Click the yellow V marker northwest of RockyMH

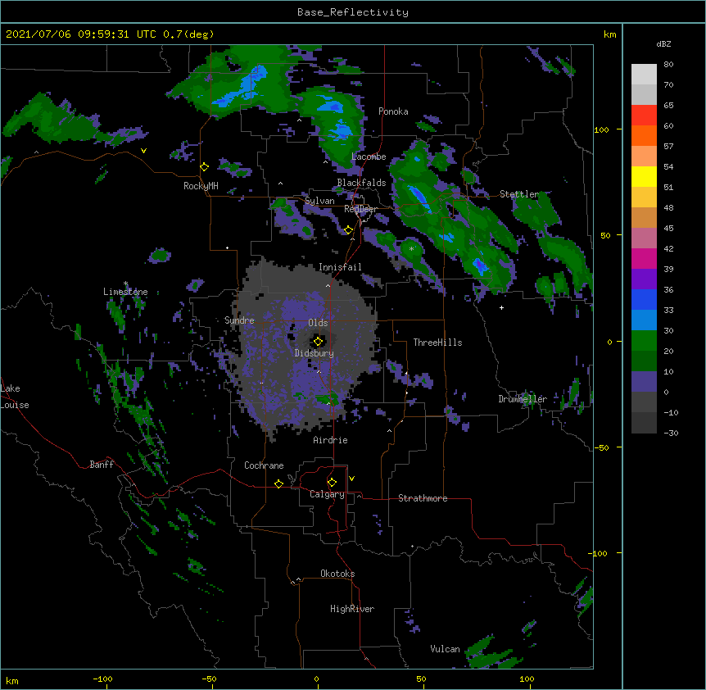coord(143,151)
